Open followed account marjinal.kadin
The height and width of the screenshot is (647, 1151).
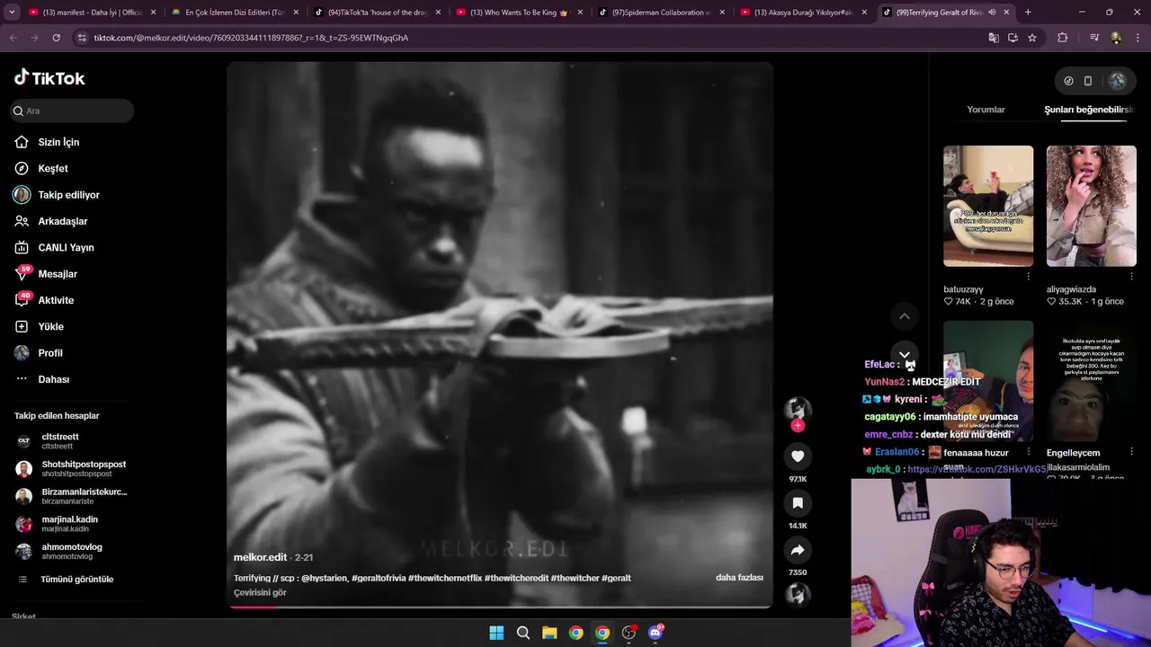pyautogui.click(x=69, y=523)
